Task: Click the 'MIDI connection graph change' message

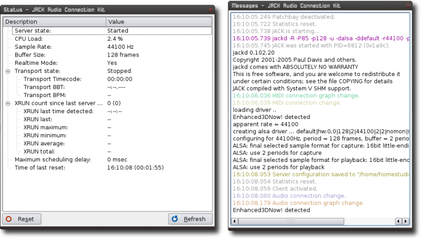Action: pos(296,96)
